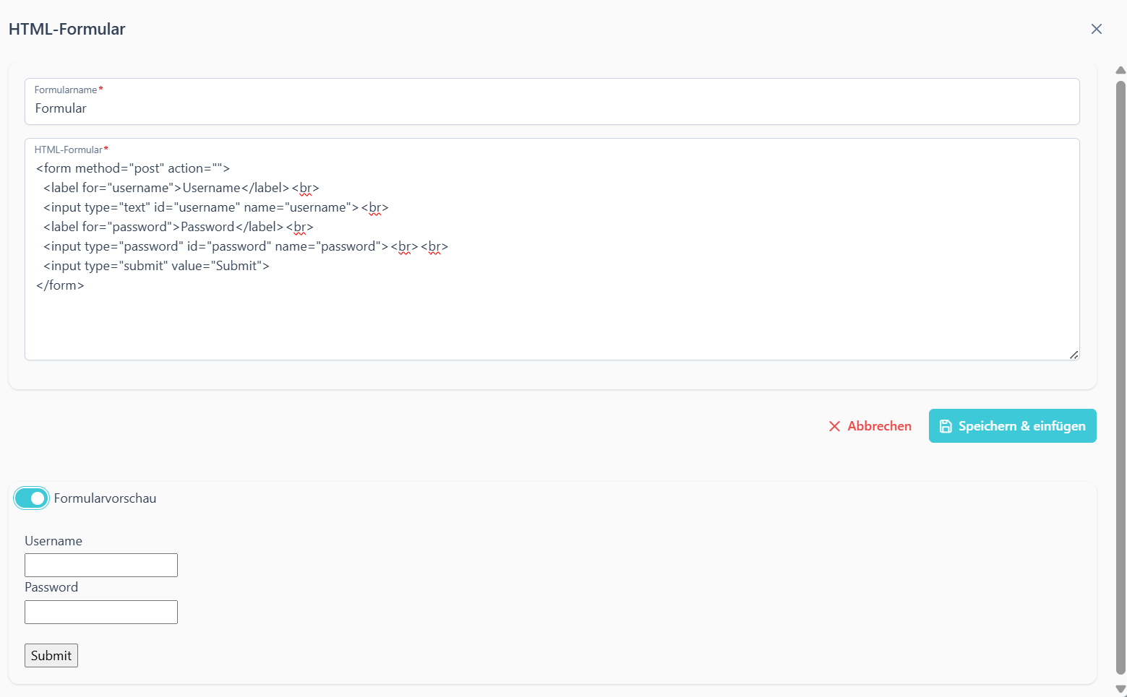The height and width of the screenshot is (697, 1127).
Task: Click the Formularvorschau label text
Action: pyautogui.click(x=105, y=498)
